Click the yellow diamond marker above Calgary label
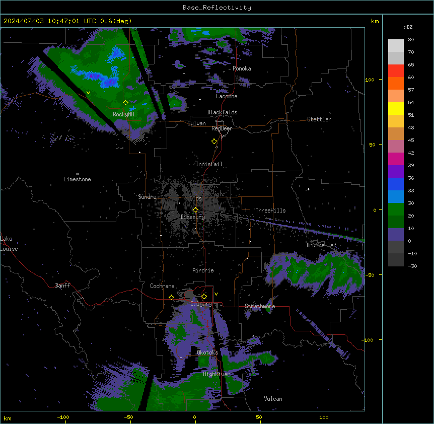The image size is (434, 424). pyautogui.click(x=204, y=297)
